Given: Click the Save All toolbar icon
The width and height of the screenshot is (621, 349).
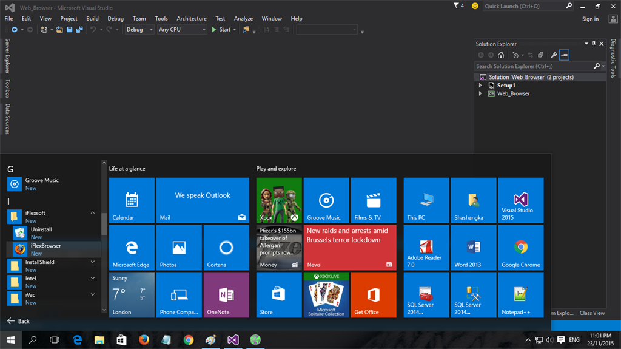Looking at the screenshot, I should (79, 30).
